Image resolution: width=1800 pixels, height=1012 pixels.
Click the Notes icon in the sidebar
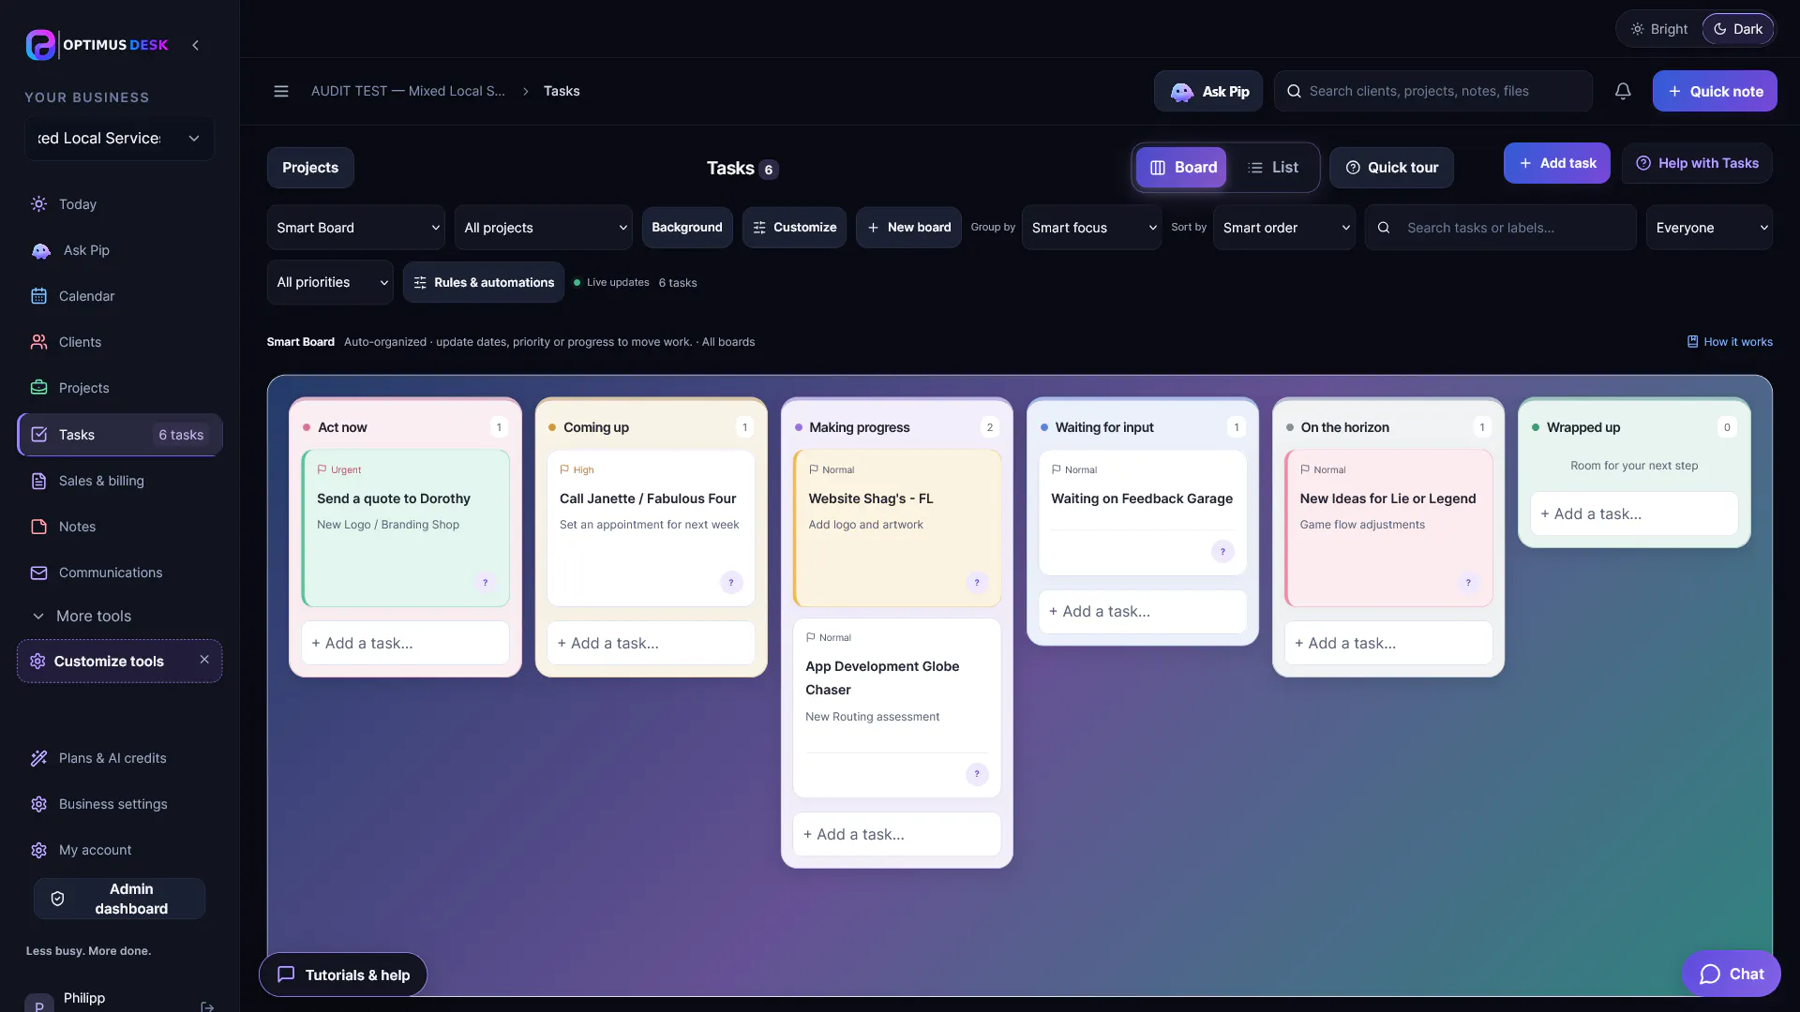pyautogui.click(x=38, y=527)
